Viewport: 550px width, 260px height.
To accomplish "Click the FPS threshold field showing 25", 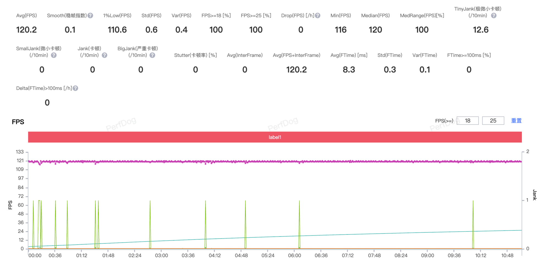I will (x=493, y=121).
